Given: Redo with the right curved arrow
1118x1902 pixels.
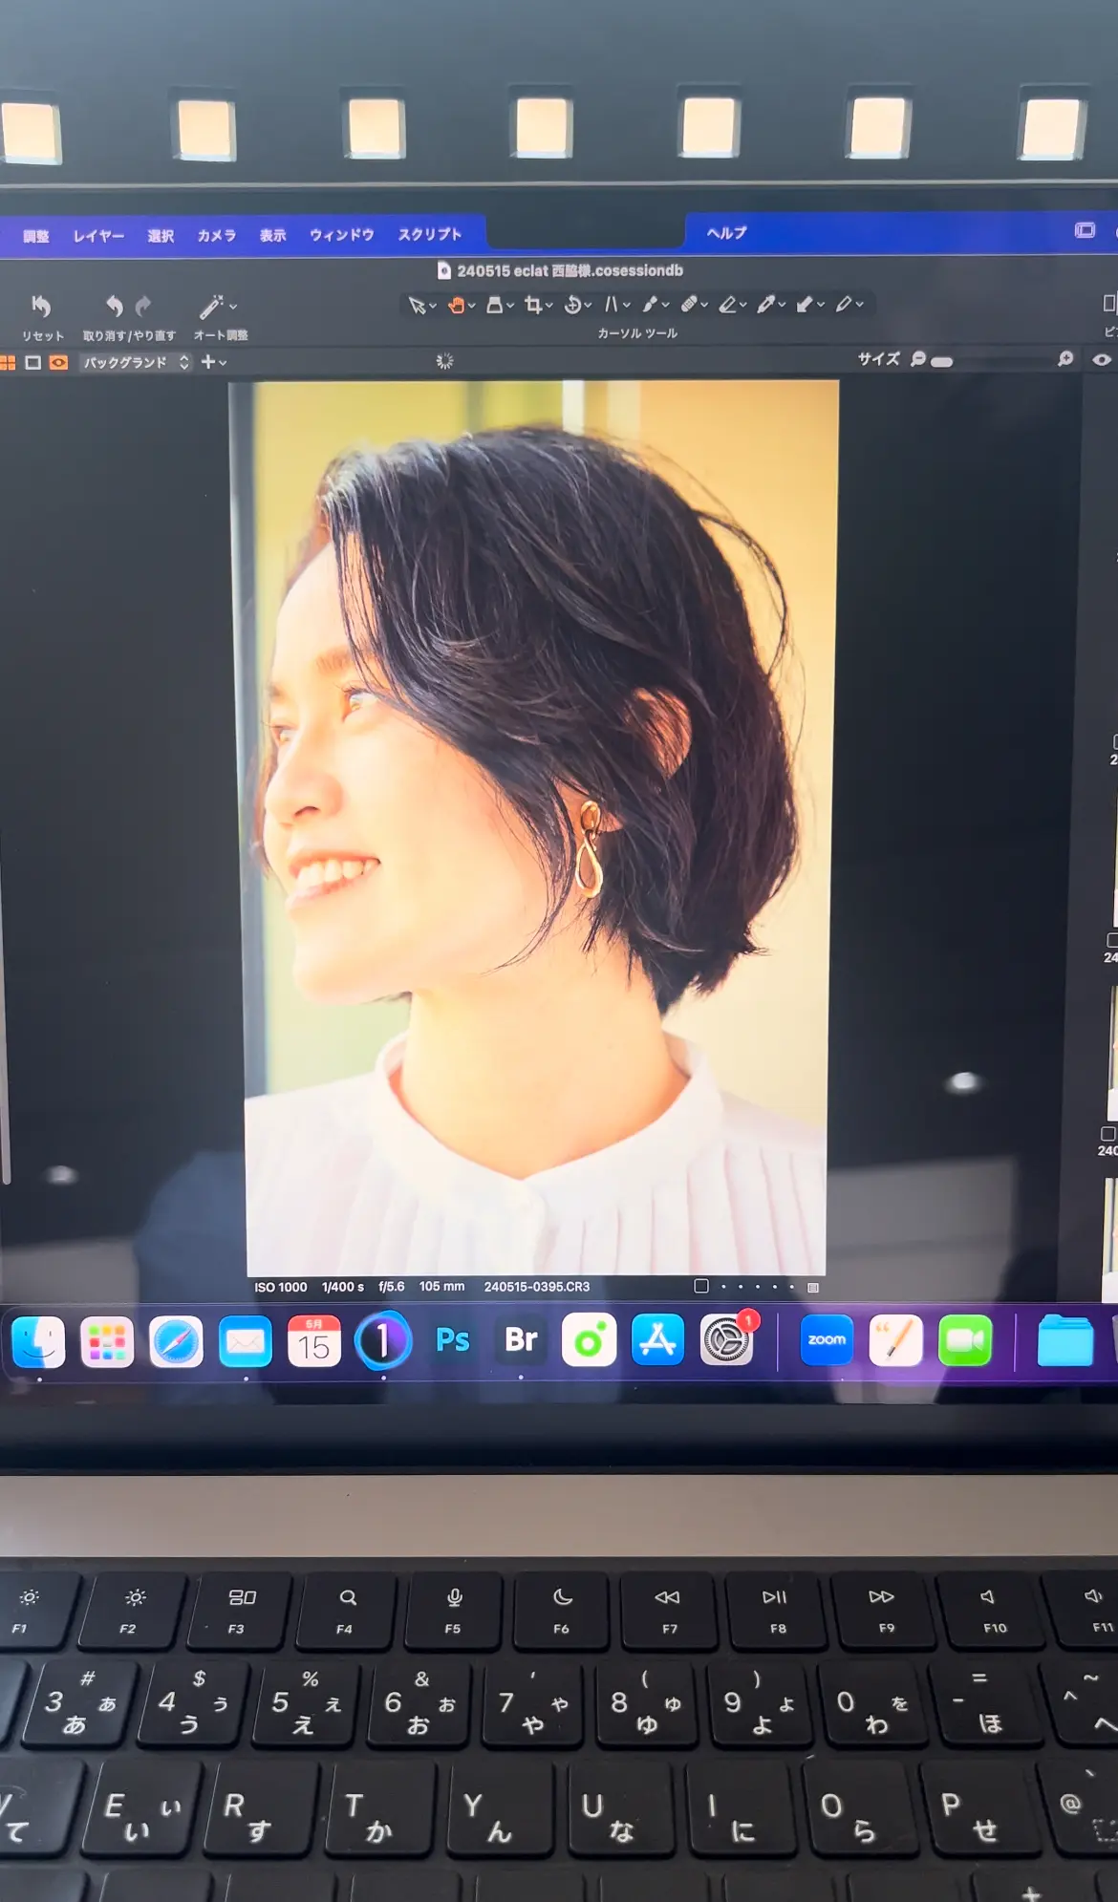Looking at the screenshot, I should (x=143, y=306).
